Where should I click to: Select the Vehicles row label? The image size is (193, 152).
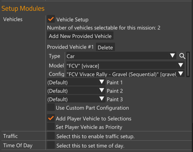coord(13,20)
